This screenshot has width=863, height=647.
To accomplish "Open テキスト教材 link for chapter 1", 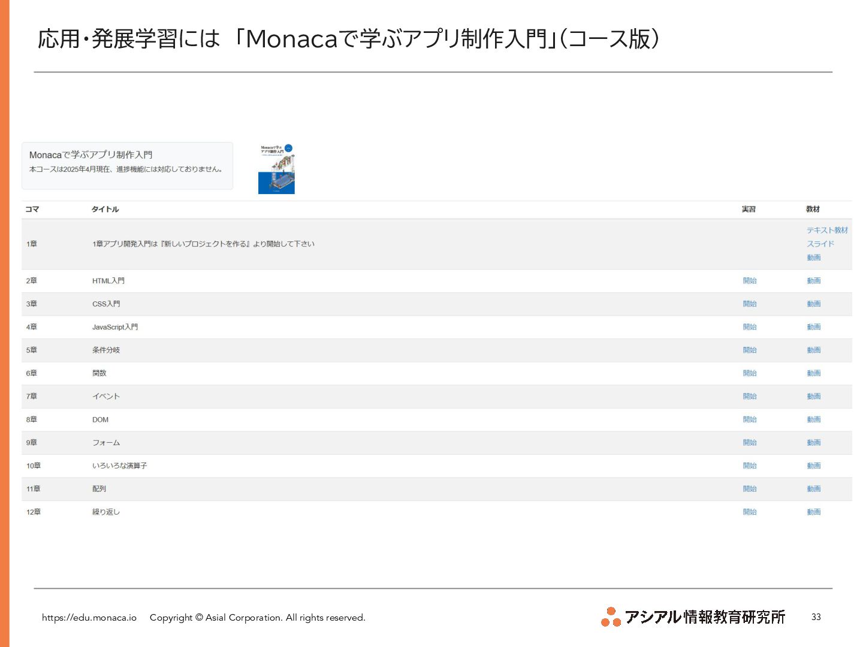I will [x=827, y=230].
